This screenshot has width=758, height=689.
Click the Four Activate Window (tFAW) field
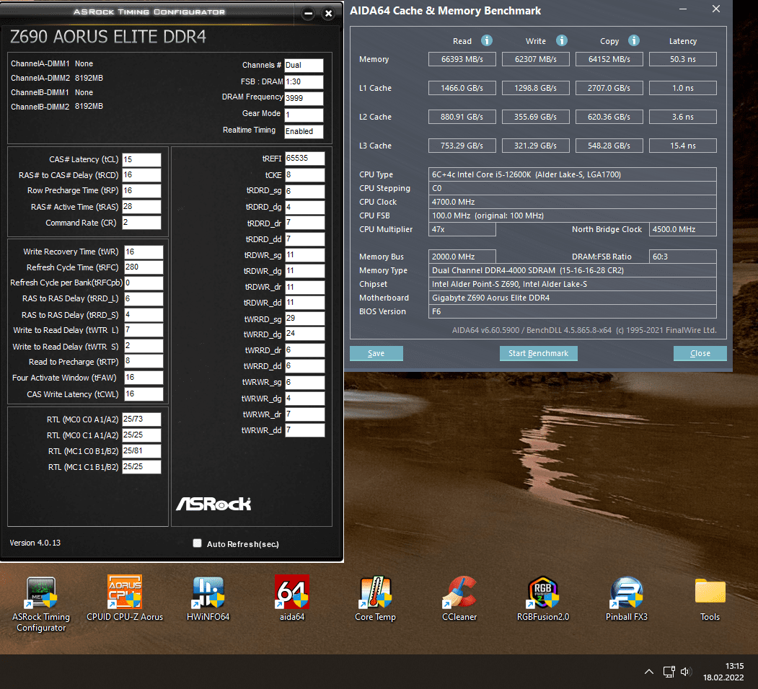(x=144, y=378)
